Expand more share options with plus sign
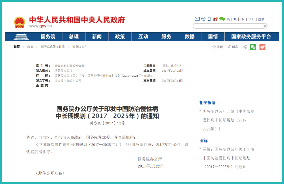The image size is (284, 184). pos(268,47)
